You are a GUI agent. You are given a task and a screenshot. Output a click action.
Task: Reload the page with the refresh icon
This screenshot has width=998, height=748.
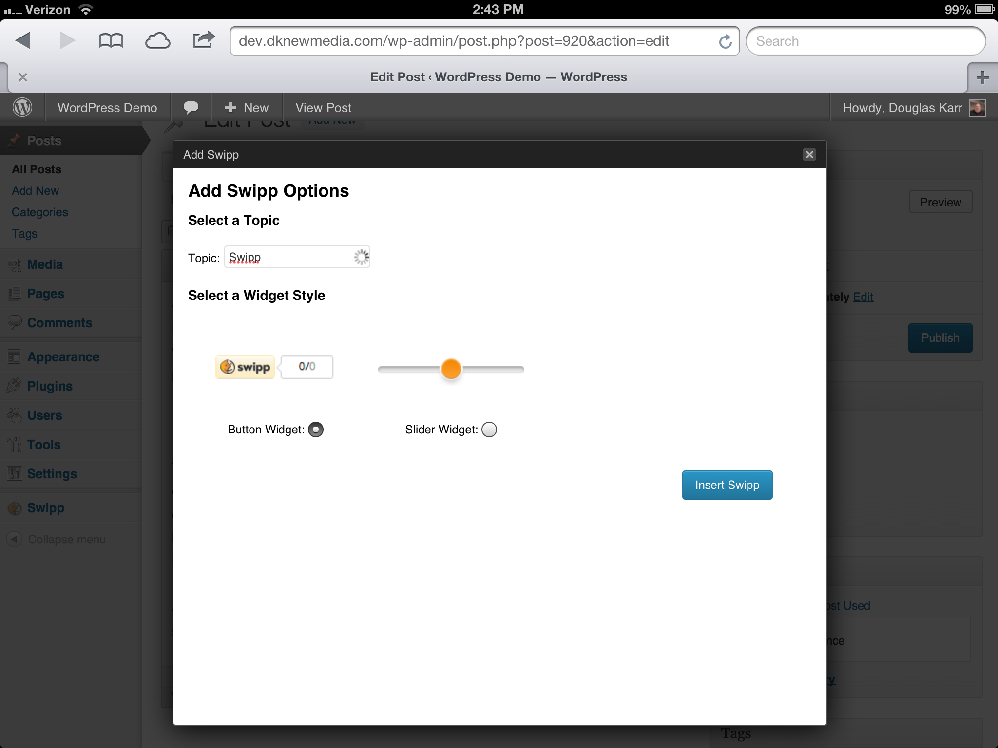(725, 41)
